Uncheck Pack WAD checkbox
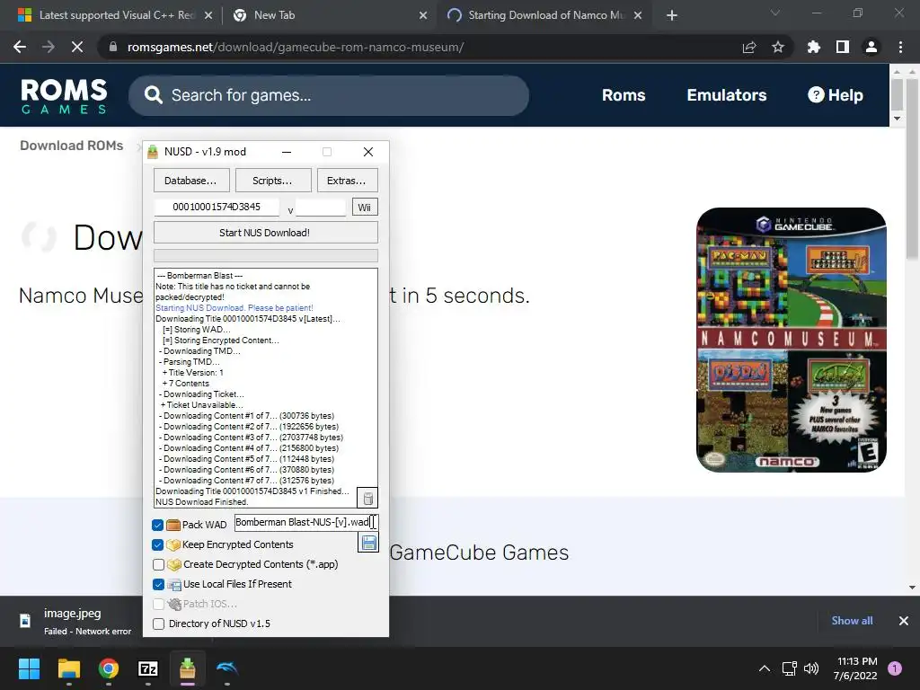The width and height of the screenshot is (920, 690). pyautogui.click(x=157, y=525)
